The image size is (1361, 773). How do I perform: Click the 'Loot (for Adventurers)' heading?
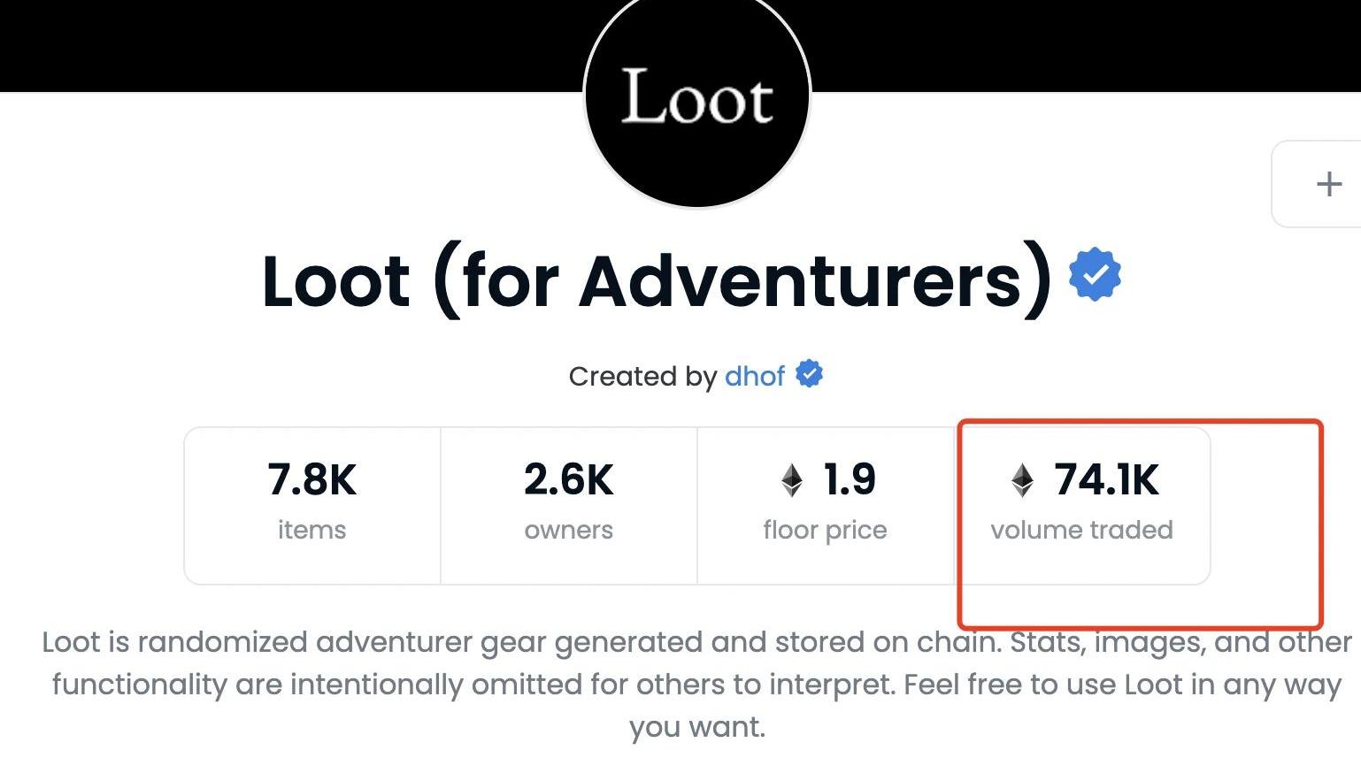[x=655, y=281]
